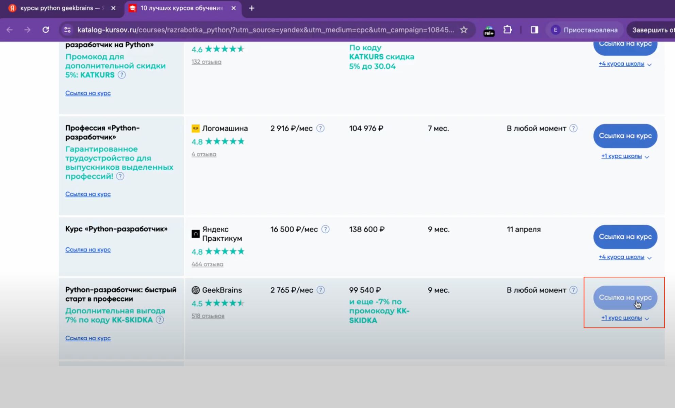
Task: Click 'Ссылка на курс' button for Логомашина
Action: click(x=625, y=136)
